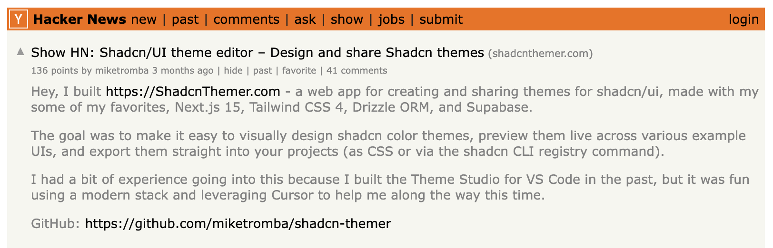Image resolution: width=773 pixels, height=248 pixels.
Task: Click submit in the top navigation
Action: click(441, 19)
